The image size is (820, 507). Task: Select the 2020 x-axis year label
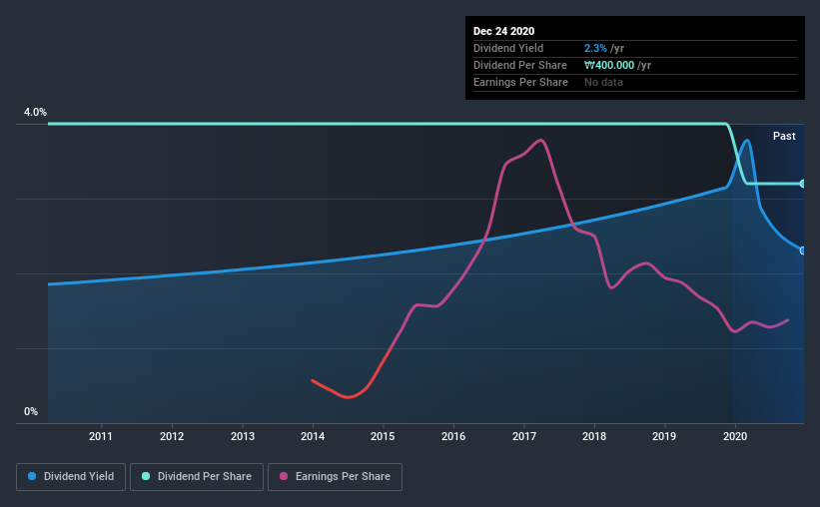coord(735,436)
